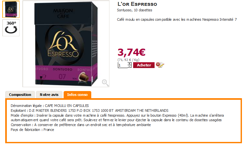Click the Dénomination légale line
Viewport: 252px width, 151px height.
click(x=50, y=106)
